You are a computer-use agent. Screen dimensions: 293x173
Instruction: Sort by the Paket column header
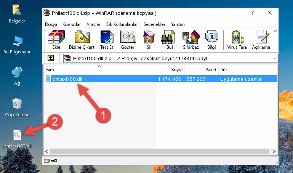[202, 70]
